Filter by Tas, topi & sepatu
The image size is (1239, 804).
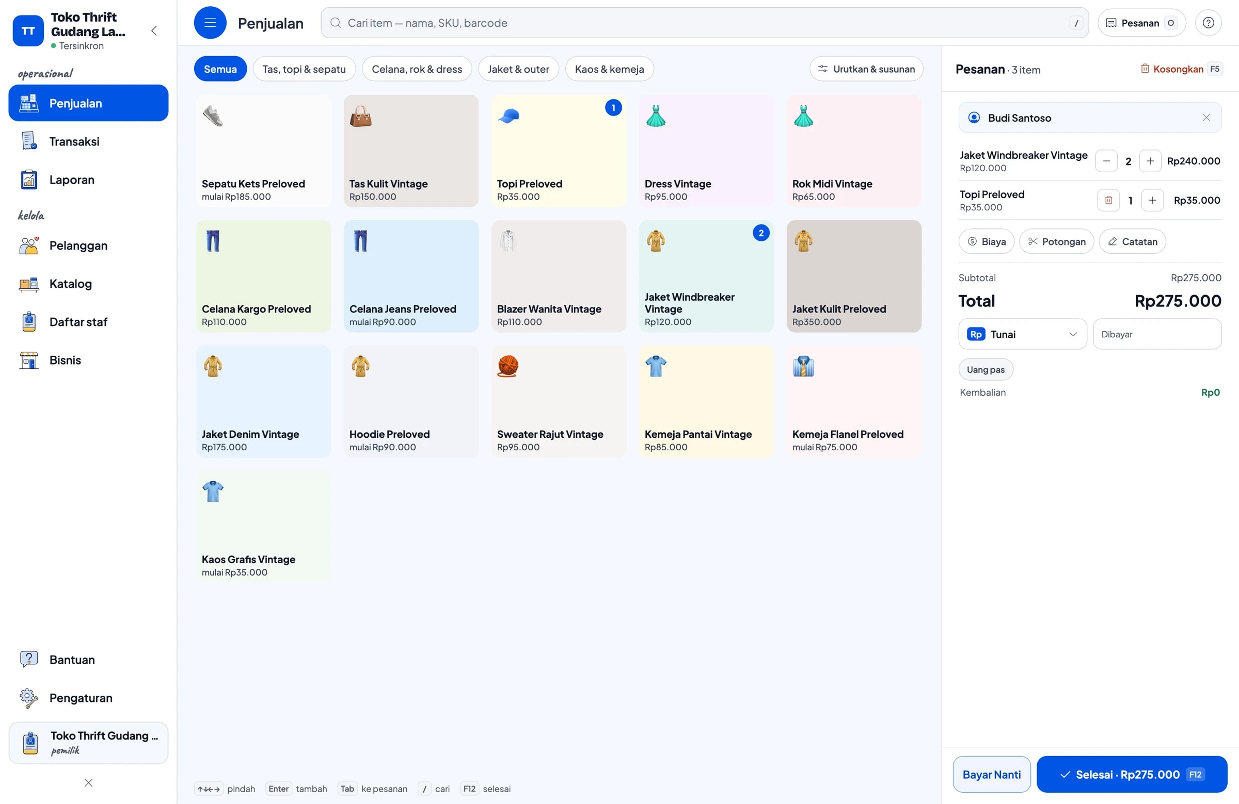(304, 69)
